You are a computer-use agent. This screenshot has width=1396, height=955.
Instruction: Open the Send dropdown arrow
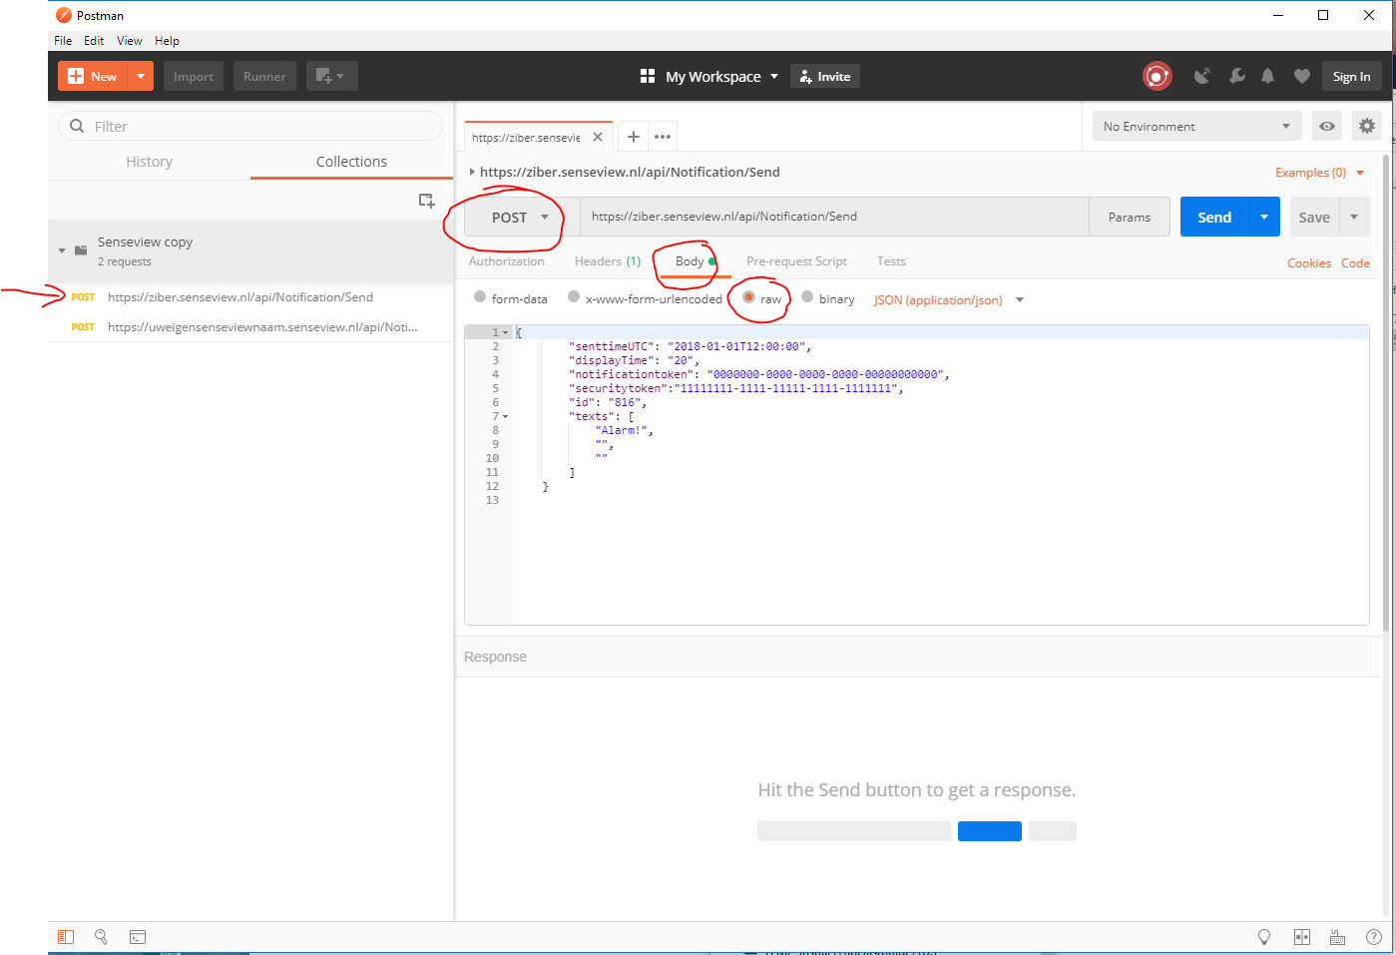point(1264,217)
